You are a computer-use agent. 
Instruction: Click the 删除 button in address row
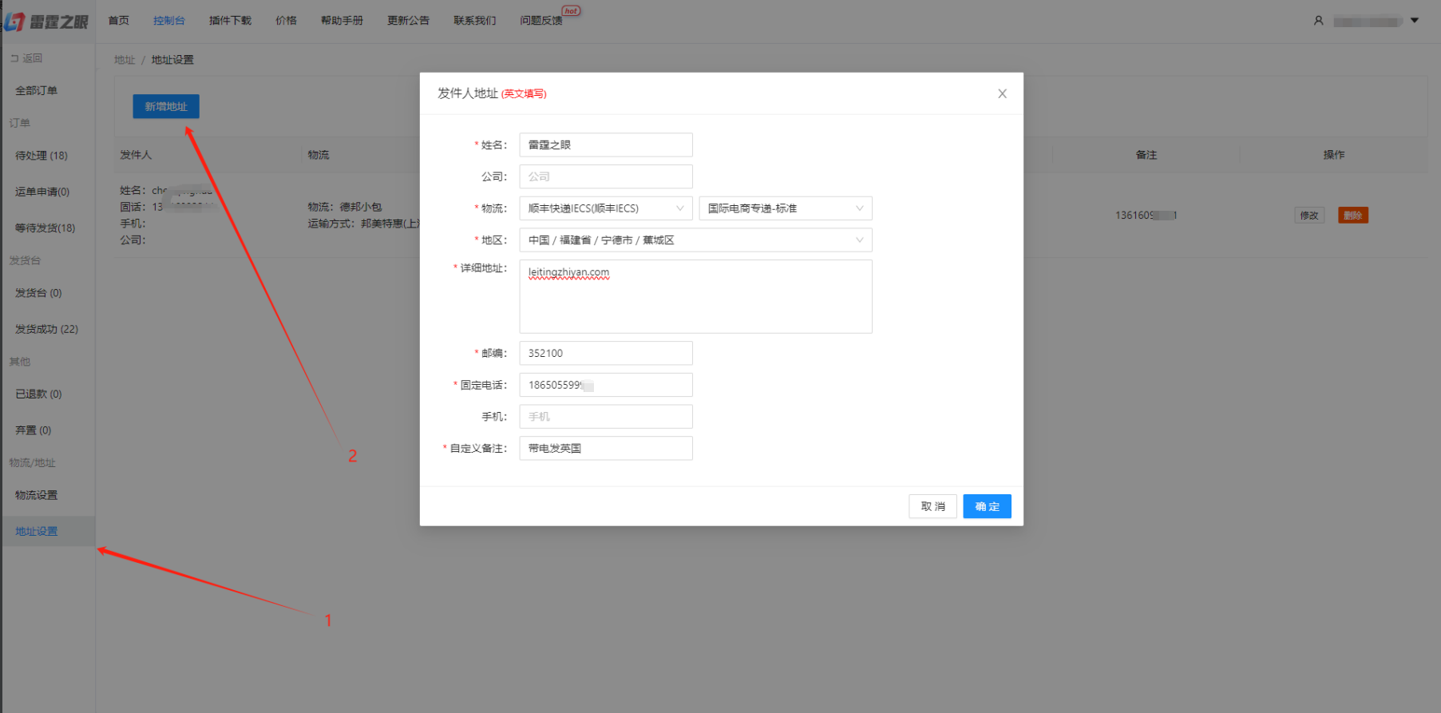[x=1353, y=215]
